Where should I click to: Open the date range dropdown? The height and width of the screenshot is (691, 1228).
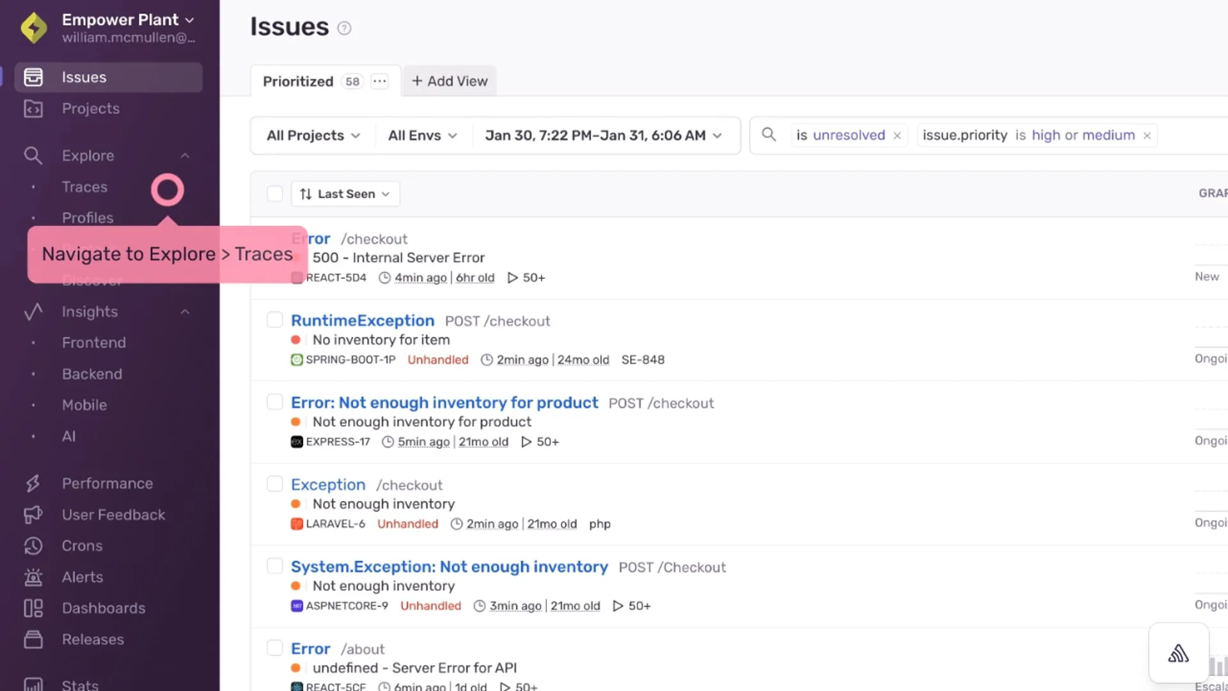[x=603, y=136]
